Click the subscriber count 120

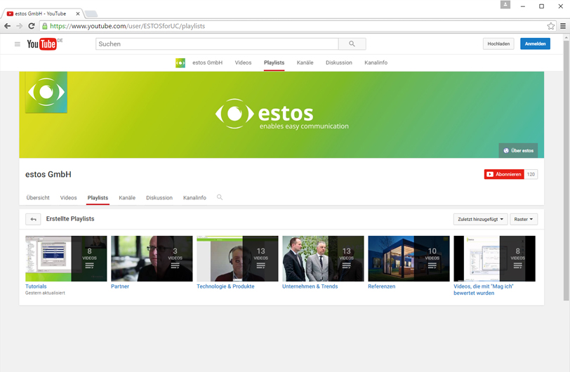531,174
